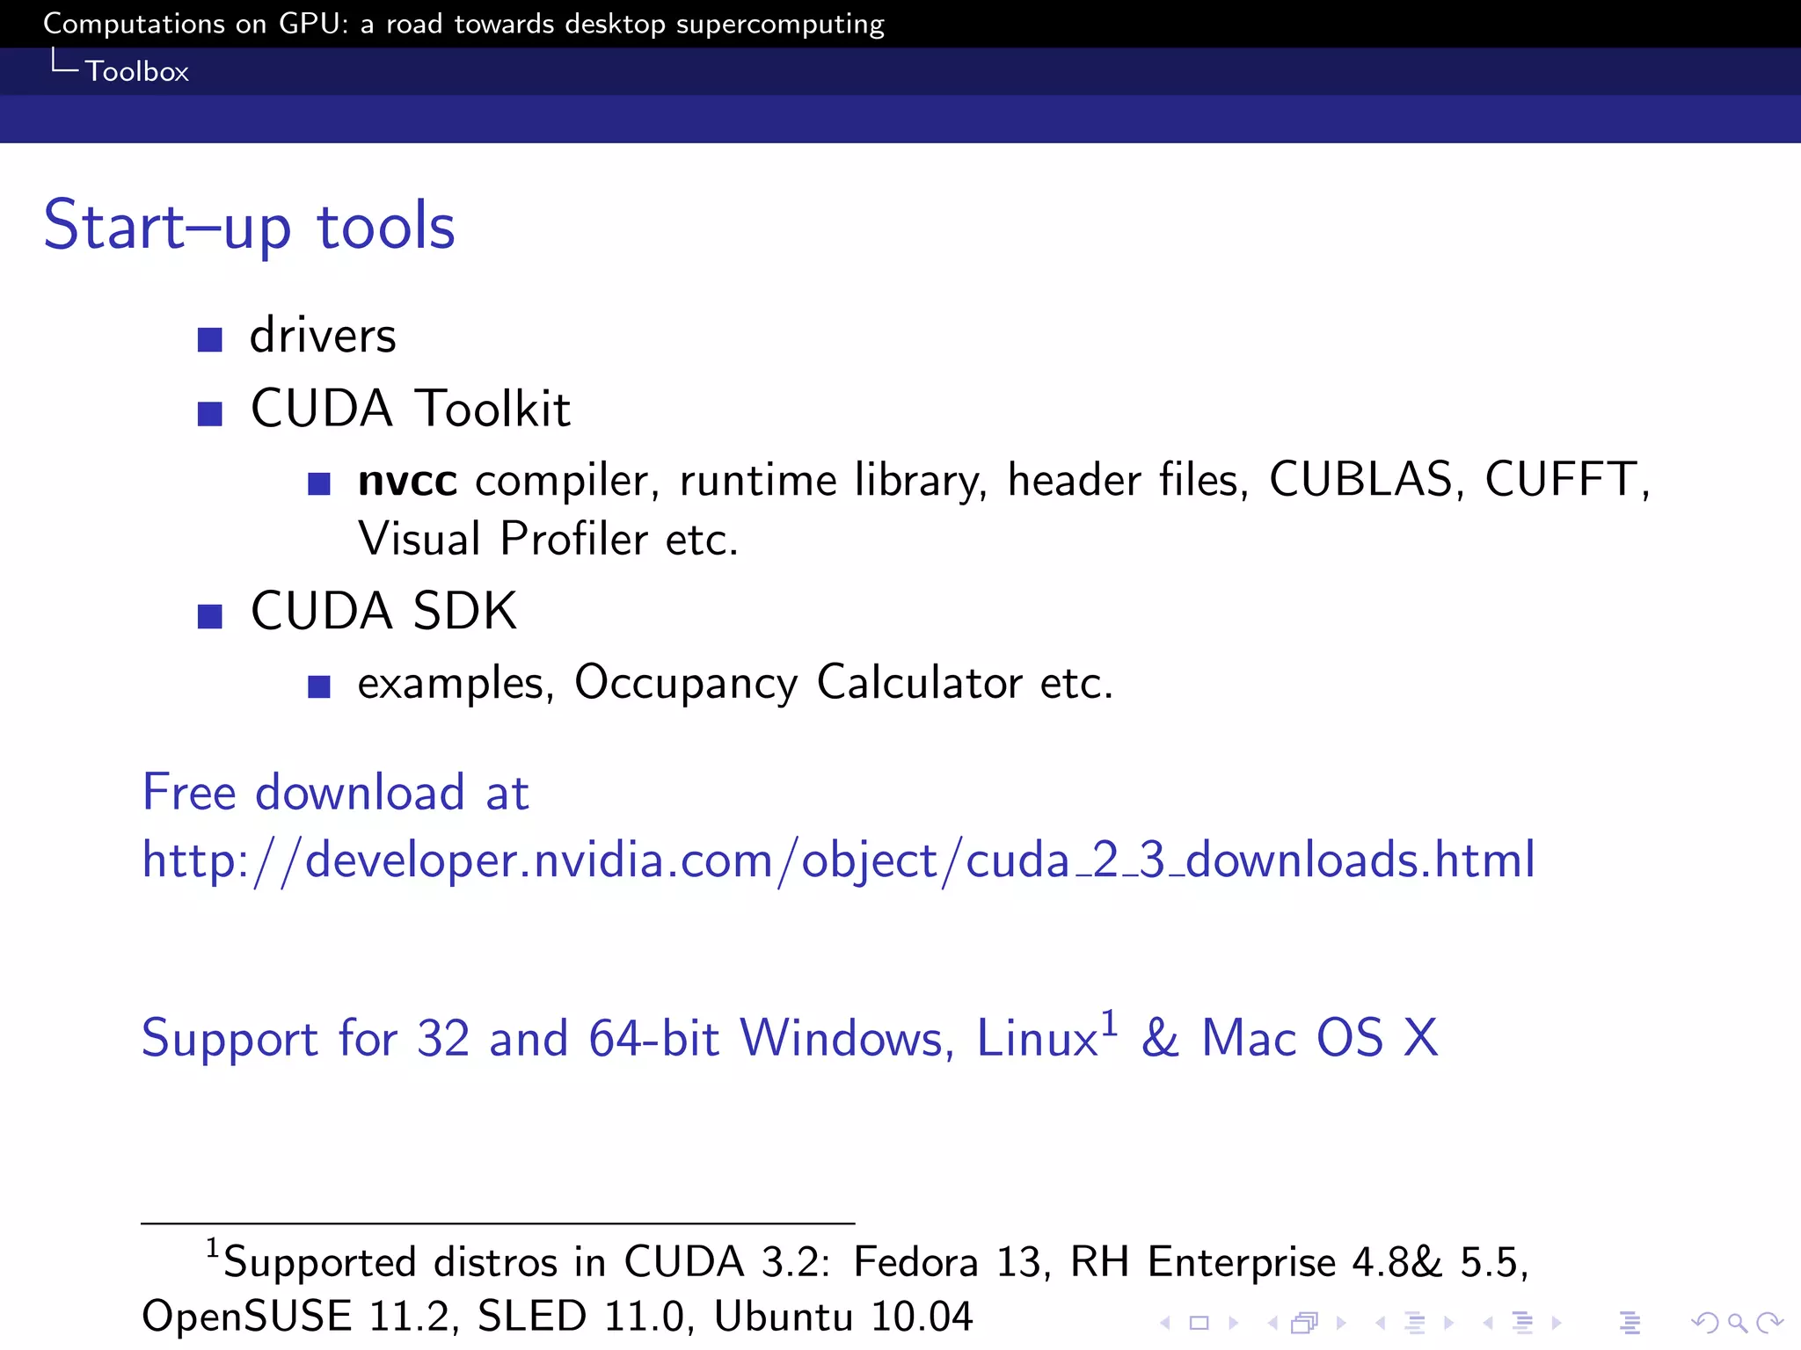This screenshot has width=1801, height=1350.
Task: Click 'examples, Occupancy Calculator etc.' text
Action: pyautogui.click(x=735, y=684)
